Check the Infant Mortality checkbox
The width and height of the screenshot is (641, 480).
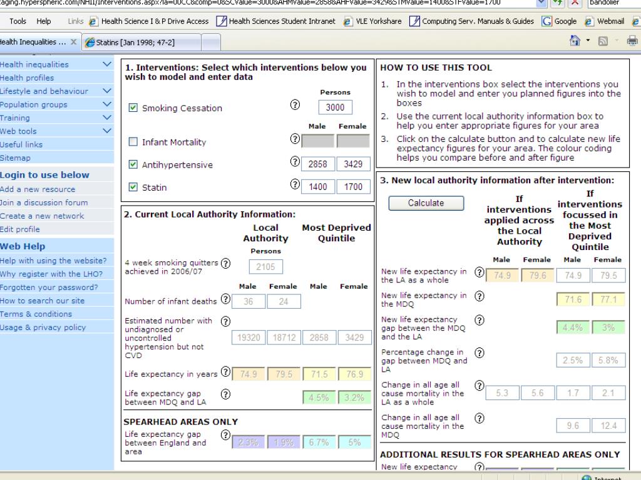pyautogui.click(x=133, y=142)
